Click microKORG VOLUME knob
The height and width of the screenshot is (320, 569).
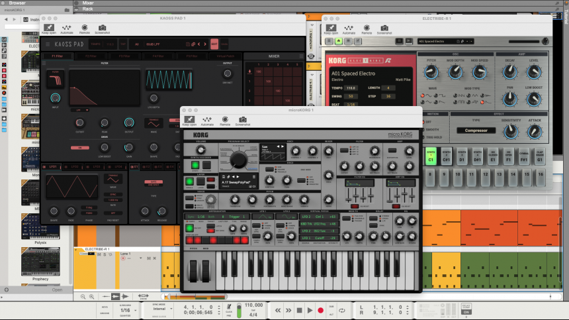(x=200, y=150)
